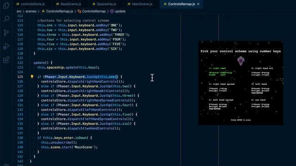296x166 pixels.
Task: Click the ControlsRemap.js breadcrumb segment
Action: [57, 11]
